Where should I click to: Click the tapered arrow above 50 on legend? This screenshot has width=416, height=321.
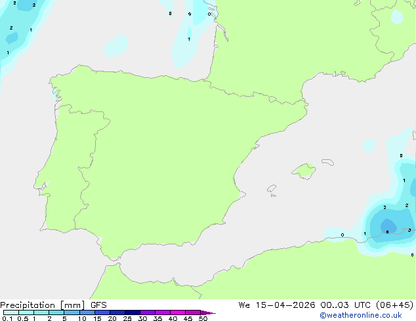[208, 312]
